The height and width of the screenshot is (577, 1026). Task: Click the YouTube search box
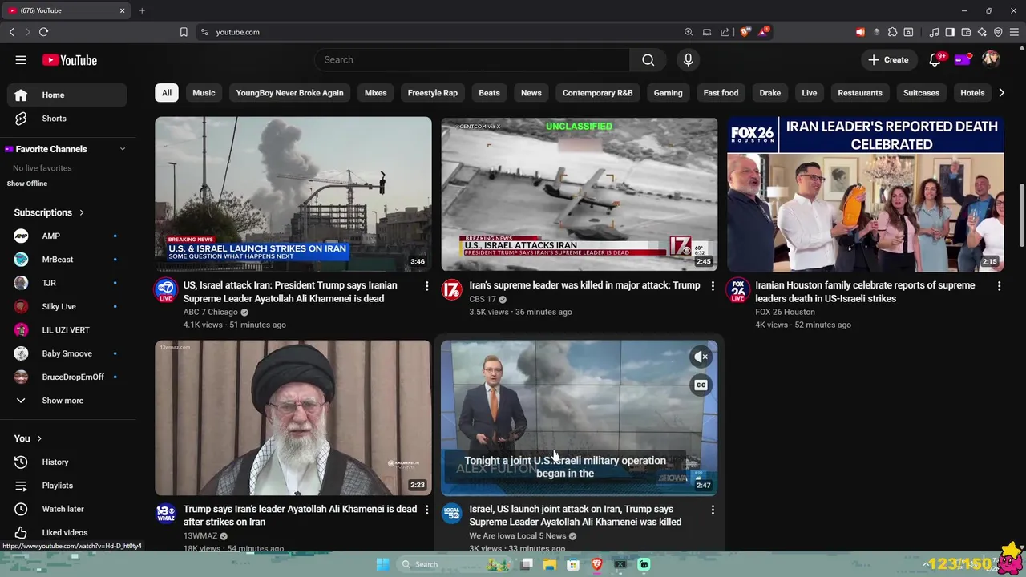473,60
